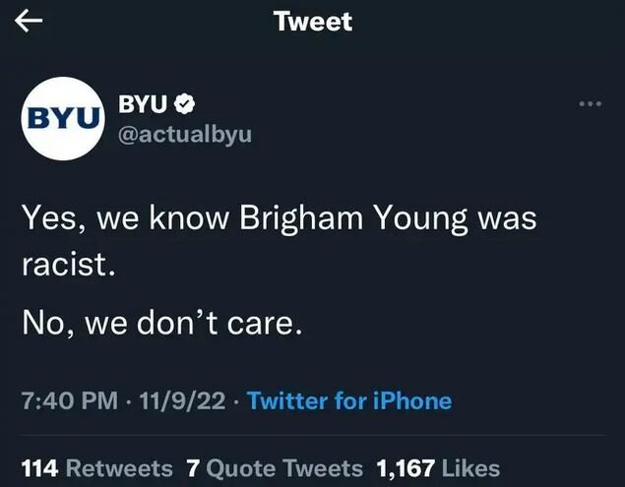Click the number 7 before Quote Tweets
This screenshot has width=625, height=487.
(193, 468)
